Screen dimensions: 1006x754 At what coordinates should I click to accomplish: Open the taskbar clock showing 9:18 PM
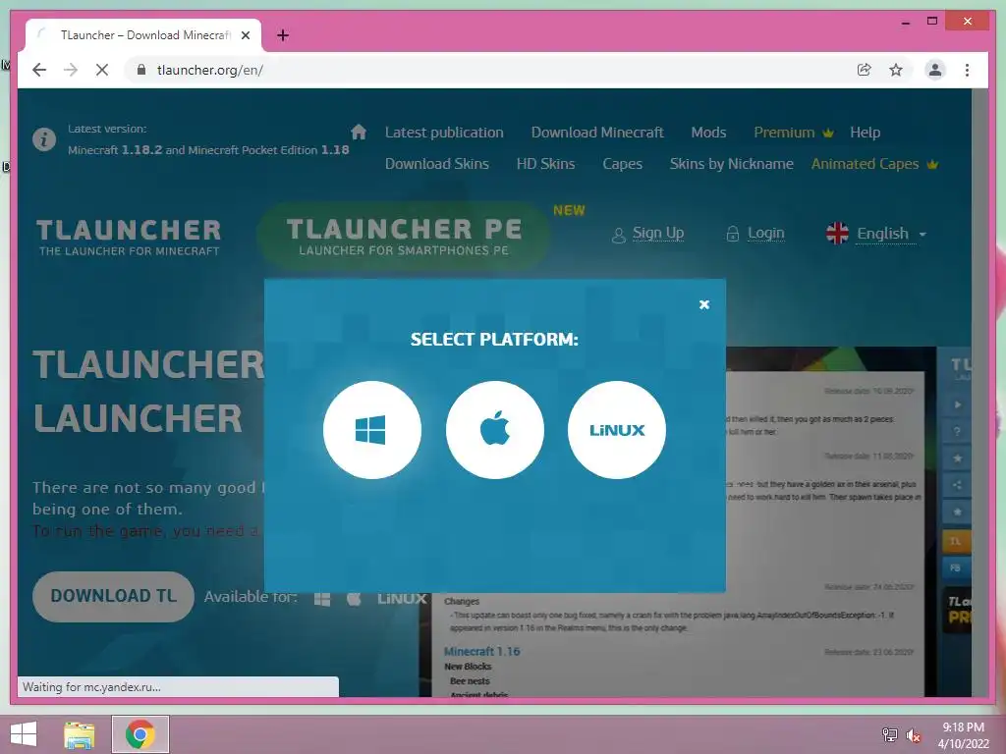point(963,734)
